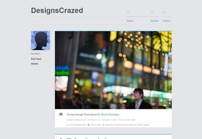
Task: Follow the Mareen Fischinger author link
Action: click(110, 114)
